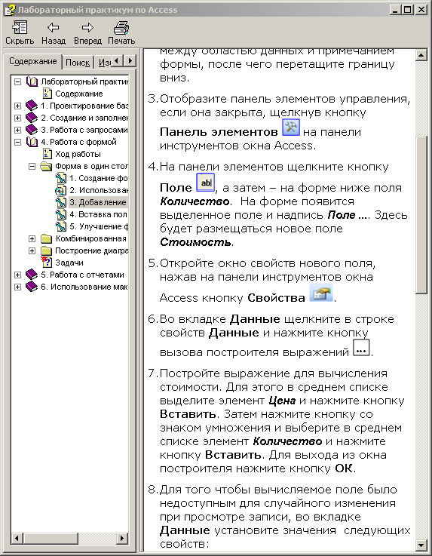The width and height of the screenshot is (432, 556).
Task: Click the open book icon of 4. Работа с формой
Action: pyautogui.click(x=32, y=142)
